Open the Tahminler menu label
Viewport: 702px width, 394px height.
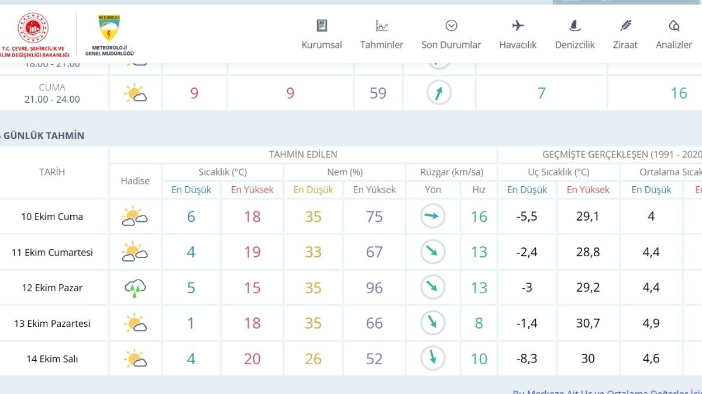(x=381, y=45)
